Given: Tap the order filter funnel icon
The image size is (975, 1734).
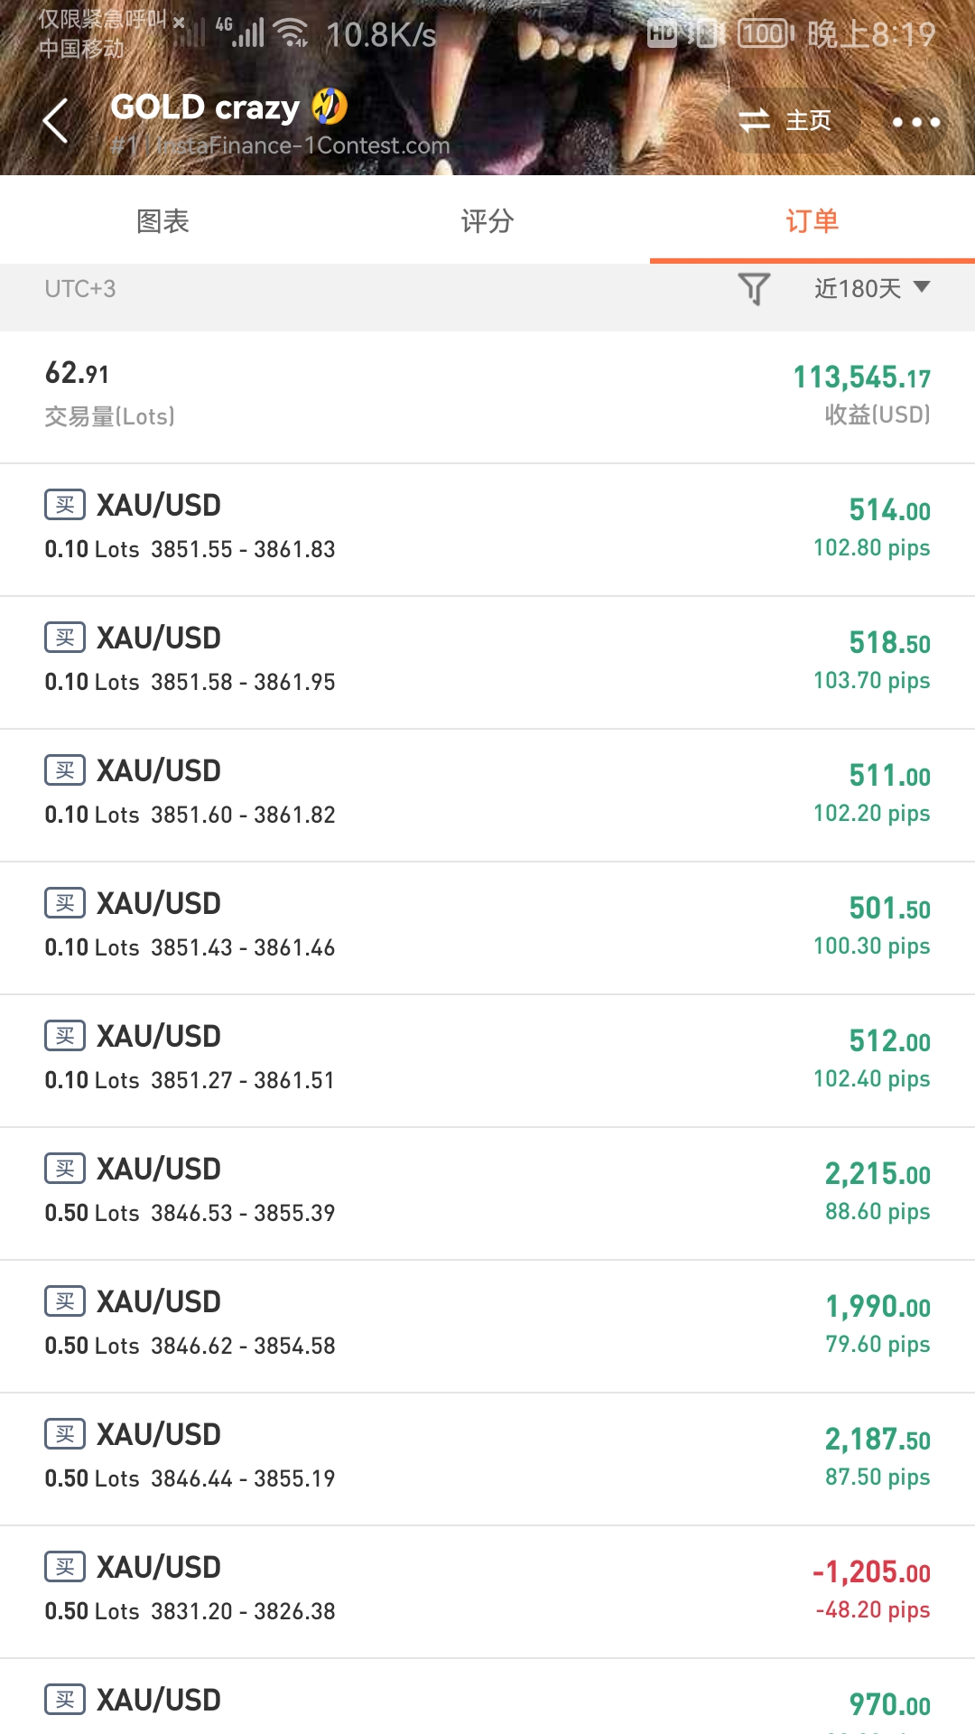Looking at the screenshot, I should click(754, 289).
